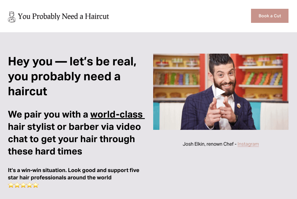Click caption "Josh Elkin, renown Chef"
The width and height of the screenshot is (297, 199).
point(208,144)
